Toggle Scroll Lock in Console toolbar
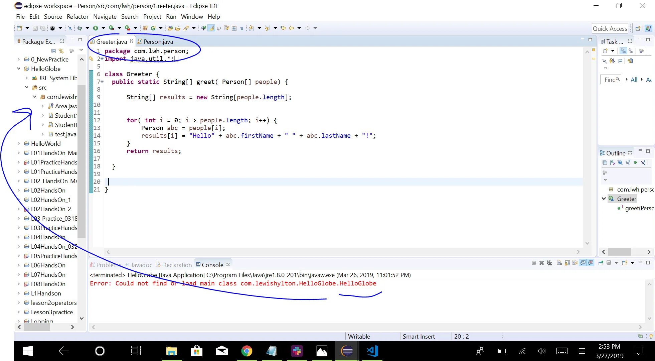This screenshot has width=655, height=361. 567,263
